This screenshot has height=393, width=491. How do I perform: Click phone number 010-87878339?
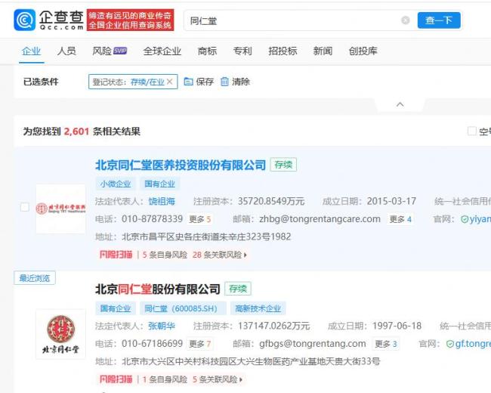pos(152,219)
